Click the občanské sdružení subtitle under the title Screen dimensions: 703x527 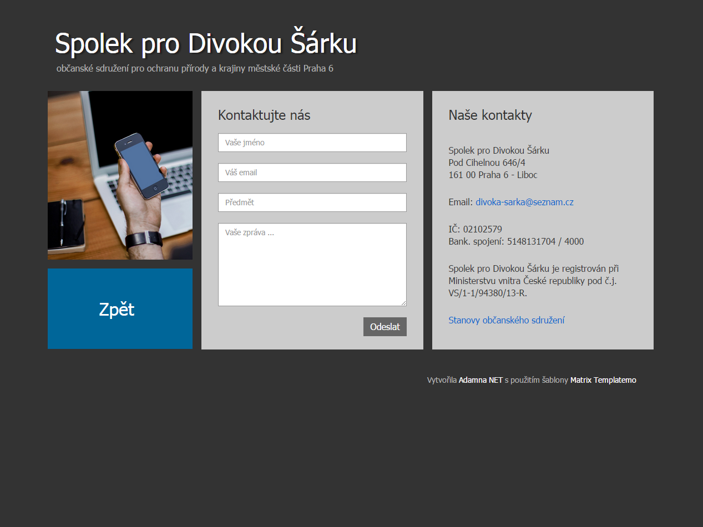tap(195, 69)
